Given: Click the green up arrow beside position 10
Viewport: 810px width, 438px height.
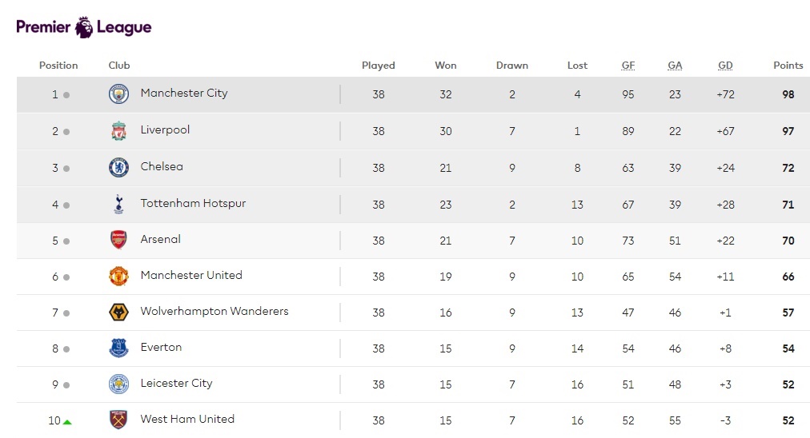Looking at the screenshot, I should 67,422.
